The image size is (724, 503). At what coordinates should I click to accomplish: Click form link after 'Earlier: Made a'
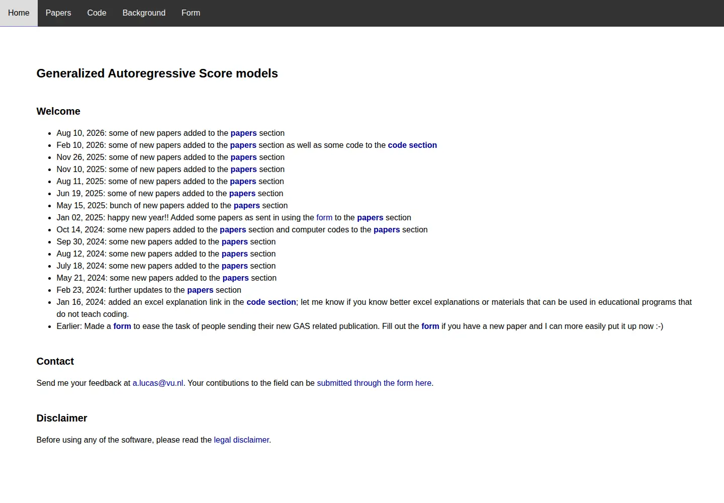coord(122,326)
